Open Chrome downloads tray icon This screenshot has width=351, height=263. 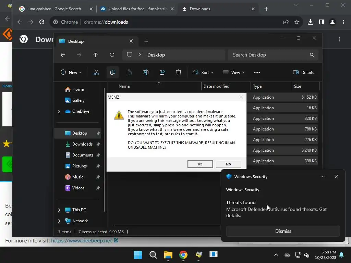(311, 22)
